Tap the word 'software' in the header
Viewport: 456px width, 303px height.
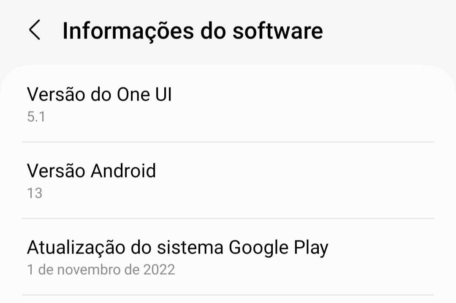click(277, 31)
